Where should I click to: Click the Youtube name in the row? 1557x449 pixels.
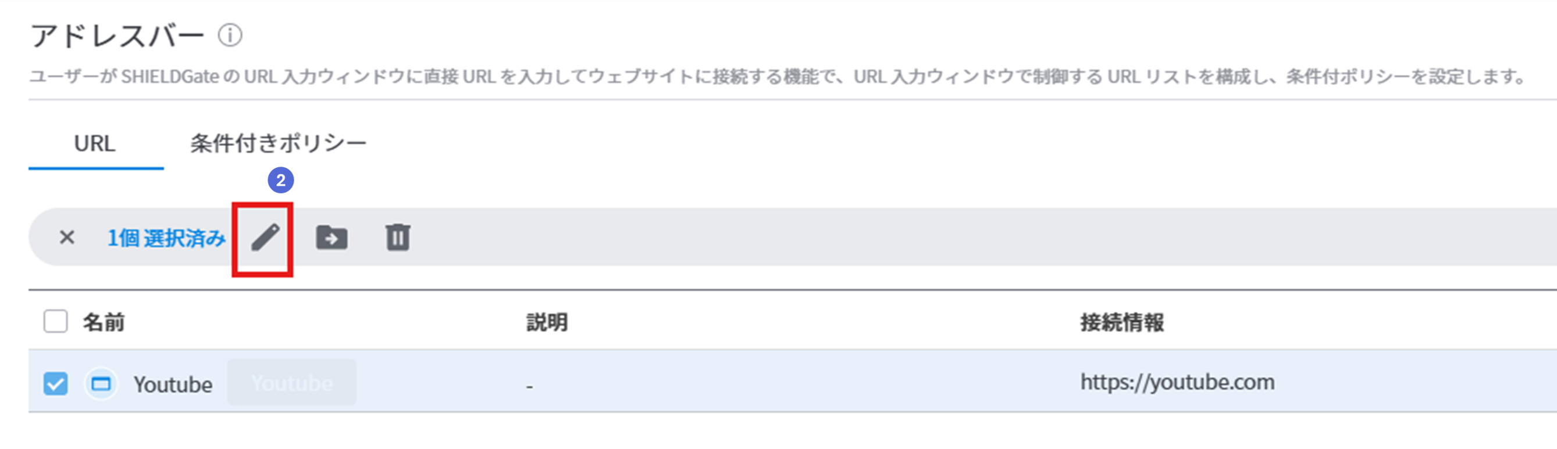tap(173, 385)
